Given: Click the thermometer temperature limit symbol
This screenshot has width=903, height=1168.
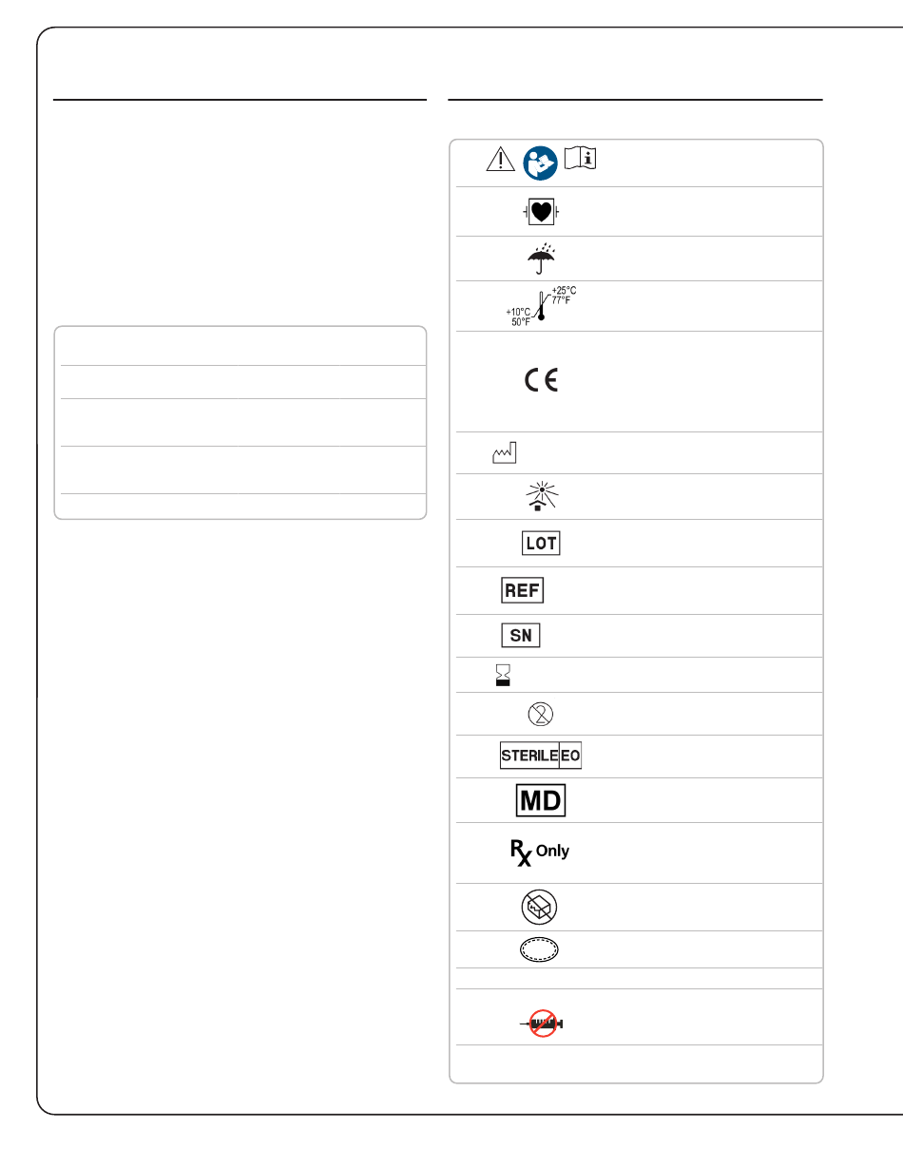Looking at the screenshot, I should pyautogui.click(x=542, y=306).
